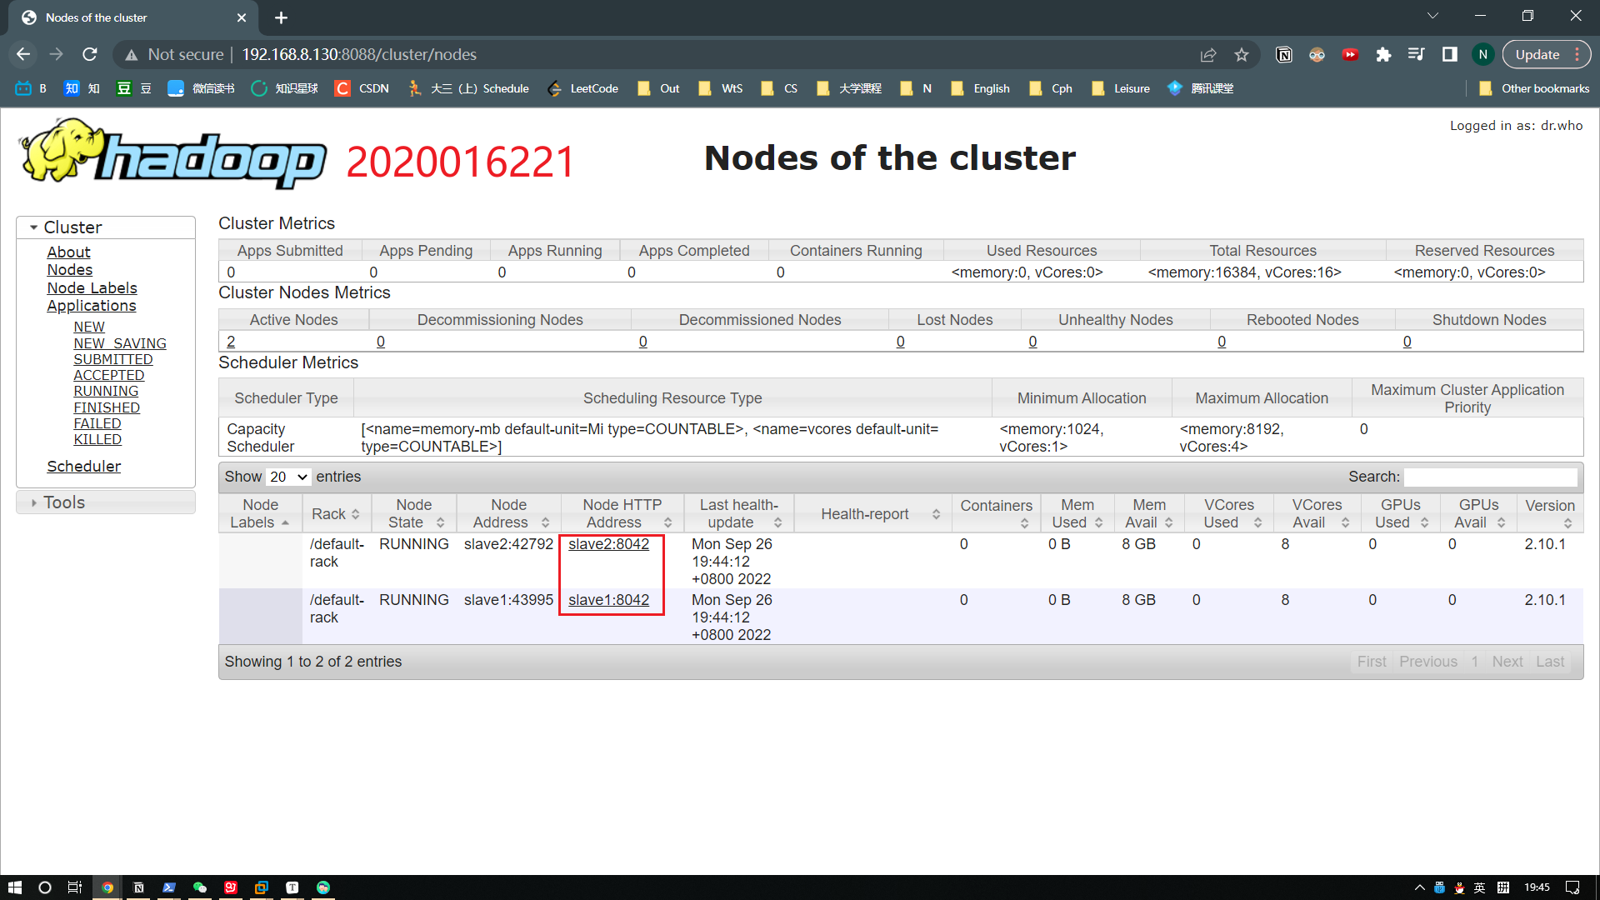Open the Show entries count dropdown
Viewport: 1600px width, 900px height.
[288, 477]
